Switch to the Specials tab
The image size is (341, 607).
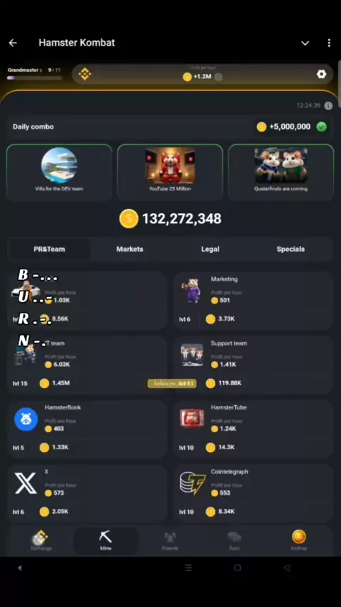291,249
